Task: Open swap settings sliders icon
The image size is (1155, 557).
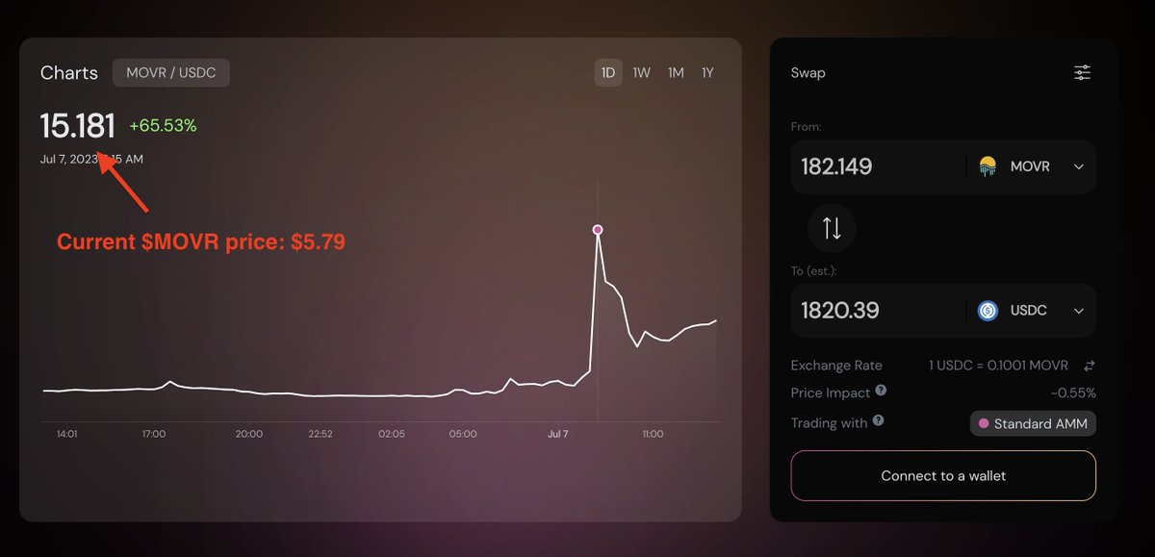Action: pyautogui.click(x=1083, y=73)
